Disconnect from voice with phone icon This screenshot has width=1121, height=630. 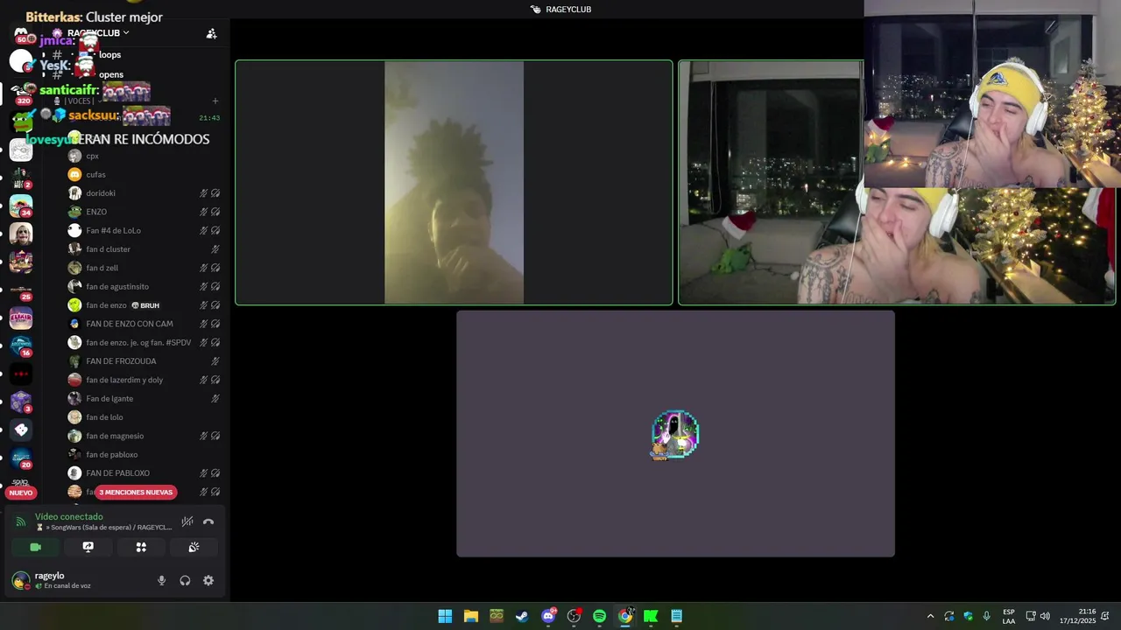tap(208, 521)
